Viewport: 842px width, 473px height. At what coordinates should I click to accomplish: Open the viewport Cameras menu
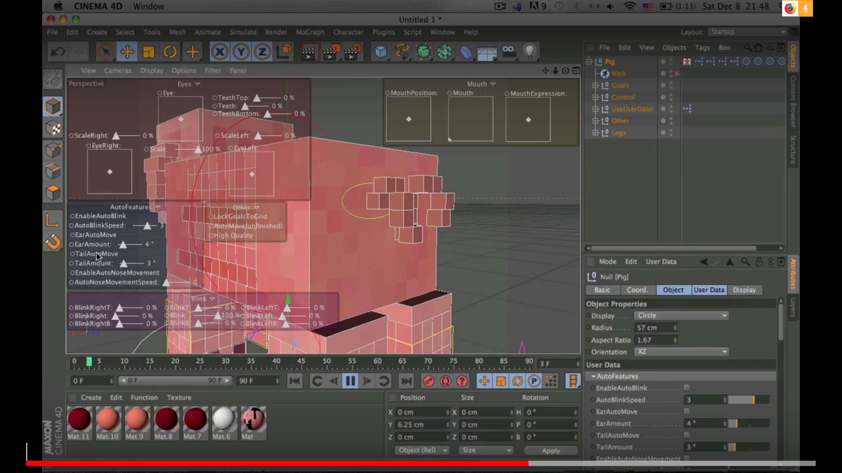tap(118, 71)
